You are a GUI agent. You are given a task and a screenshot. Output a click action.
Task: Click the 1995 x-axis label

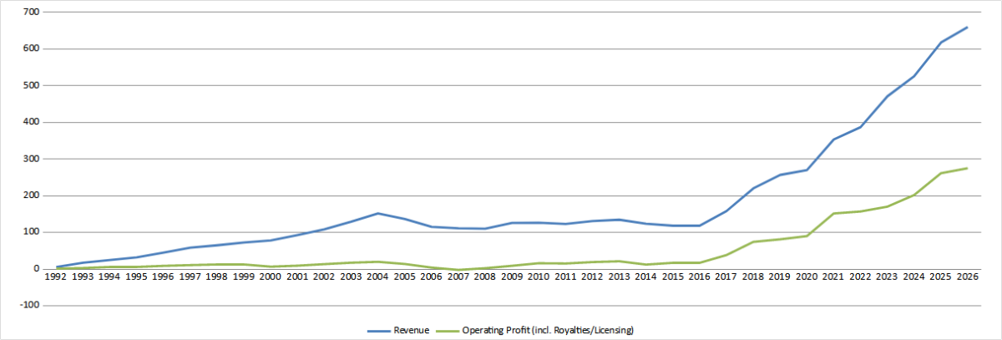tap(138, 278)
